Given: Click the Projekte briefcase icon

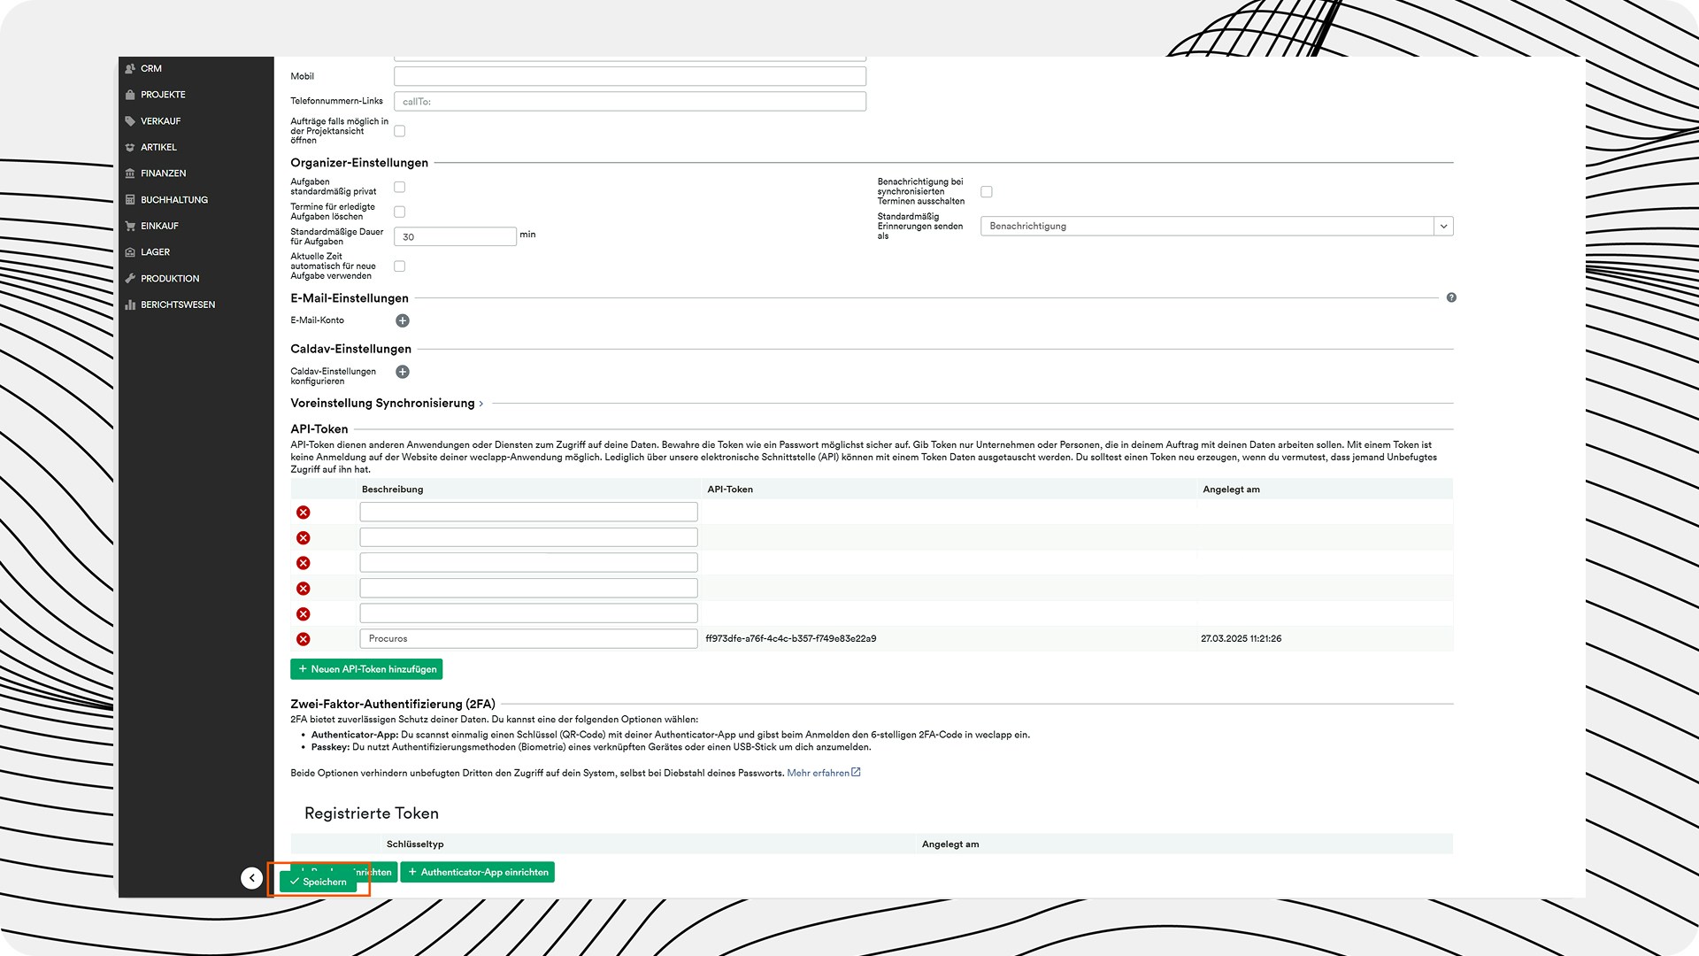Looking at the screenshot, I should click(x=130, y=95).
